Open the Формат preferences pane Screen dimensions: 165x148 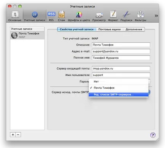tap(113, 16)
